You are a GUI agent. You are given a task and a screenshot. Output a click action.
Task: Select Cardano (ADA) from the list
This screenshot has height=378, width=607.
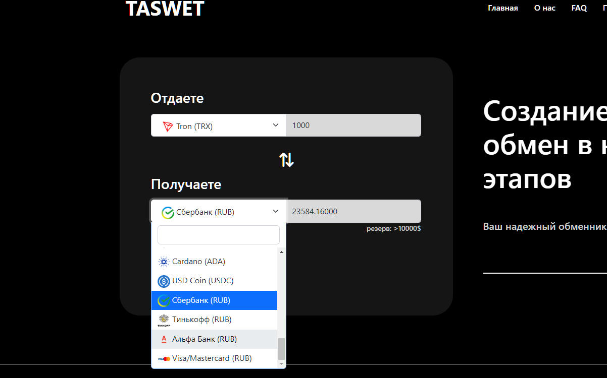click(x=214, y=262)
